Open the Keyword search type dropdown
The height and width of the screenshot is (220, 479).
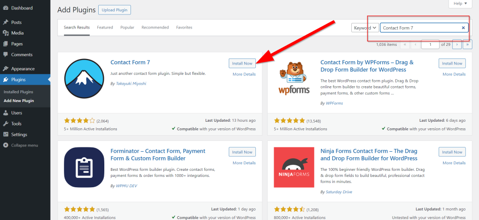click(x=365, y=28)
